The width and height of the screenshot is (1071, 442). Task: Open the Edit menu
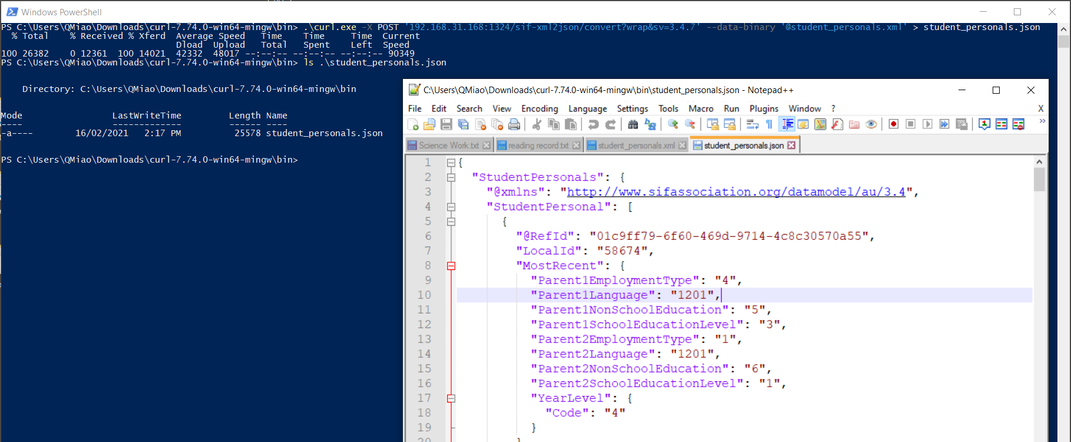click(439, 108)
